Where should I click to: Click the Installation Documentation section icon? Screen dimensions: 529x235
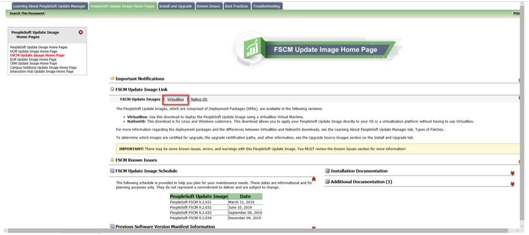click(x=327, y=171)
